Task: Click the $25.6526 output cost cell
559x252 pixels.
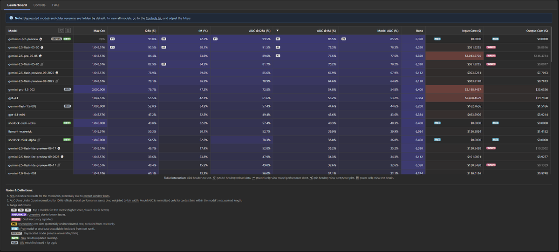Action: [x=517, y=89]
